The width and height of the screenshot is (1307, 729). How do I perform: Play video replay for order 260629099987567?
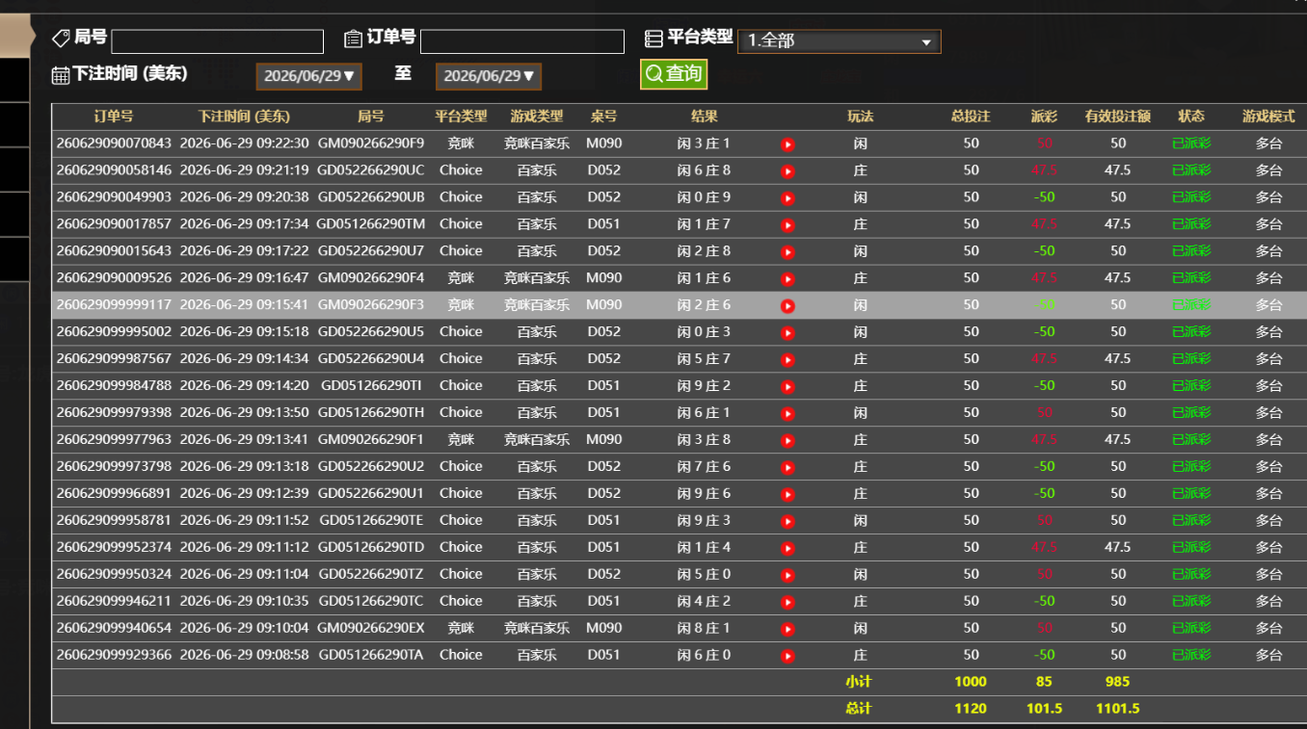(787, 360)
